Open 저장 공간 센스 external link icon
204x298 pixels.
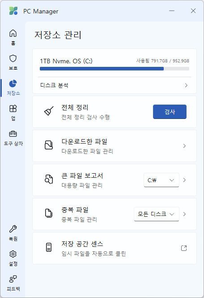click(x=184, y=248)
